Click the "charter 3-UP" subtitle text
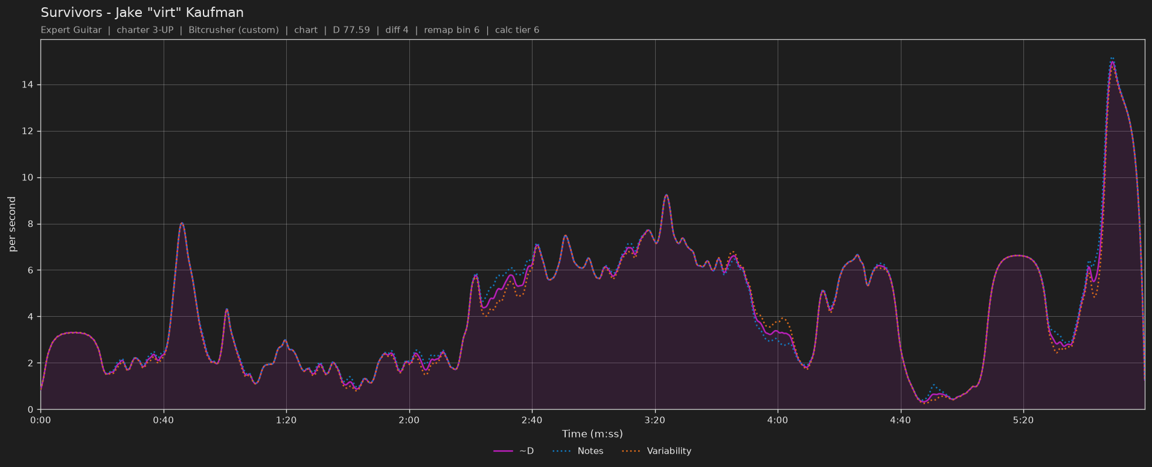Screen dimensions: 1152x467 (145, 30)
